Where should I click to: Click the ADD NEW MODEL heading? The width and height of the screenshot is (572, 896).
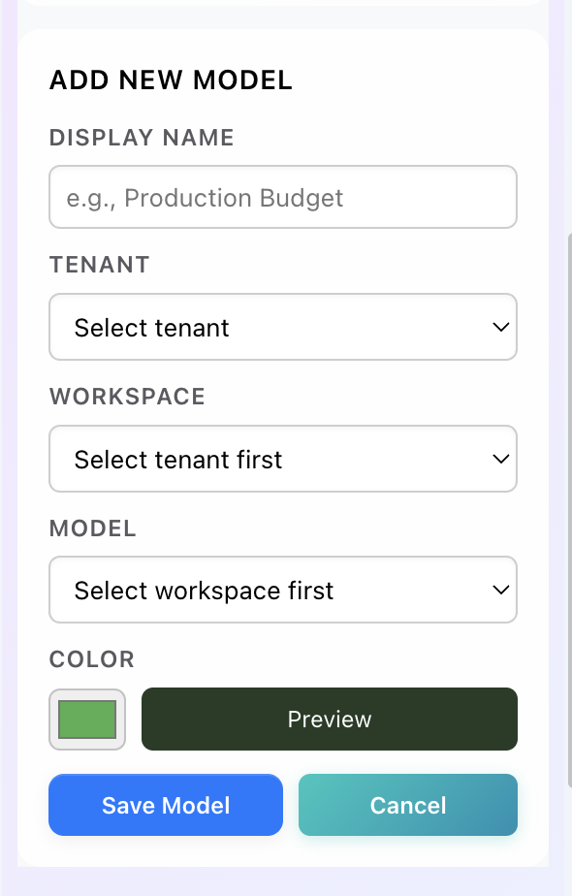(x=171, y=80)
